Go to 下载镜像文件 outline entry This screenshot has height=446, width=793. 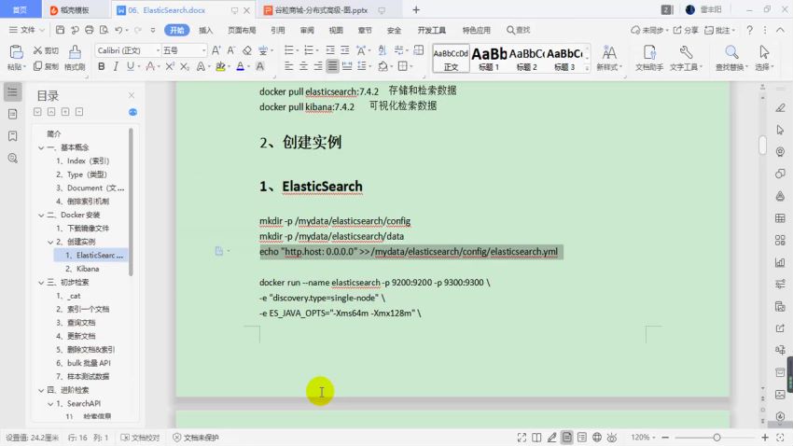point(82,228)
